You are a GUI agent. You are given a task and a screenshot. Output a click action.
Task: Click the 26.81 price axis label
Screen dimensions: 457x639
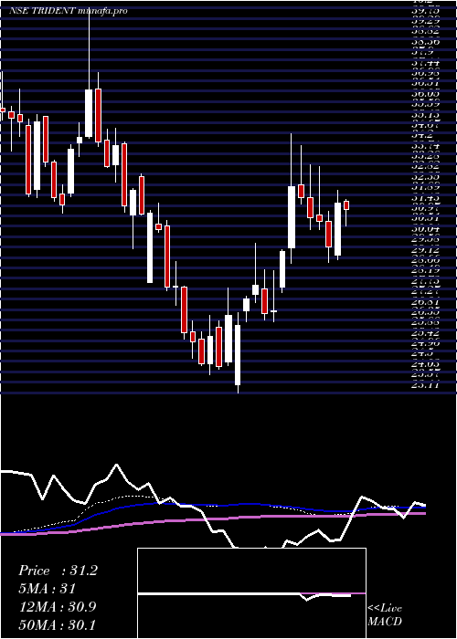[425, 301]
